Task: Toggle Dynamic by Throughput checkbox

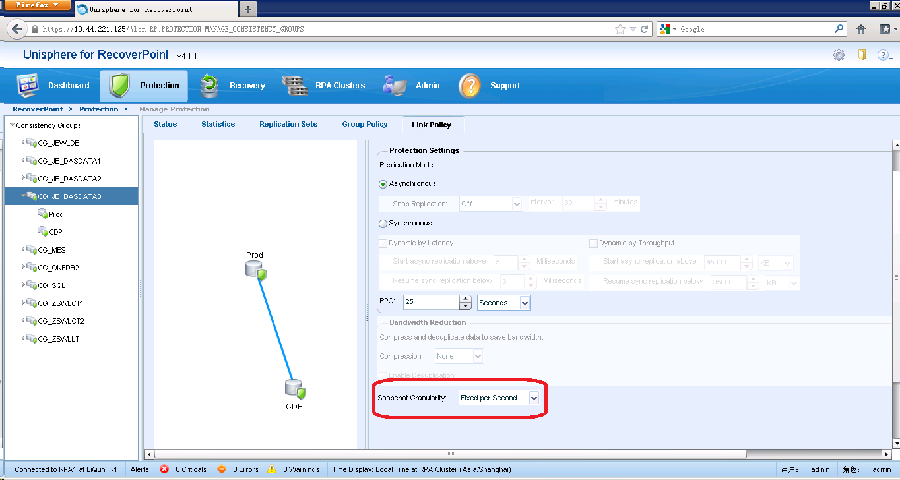Action: tap(593, 243)
